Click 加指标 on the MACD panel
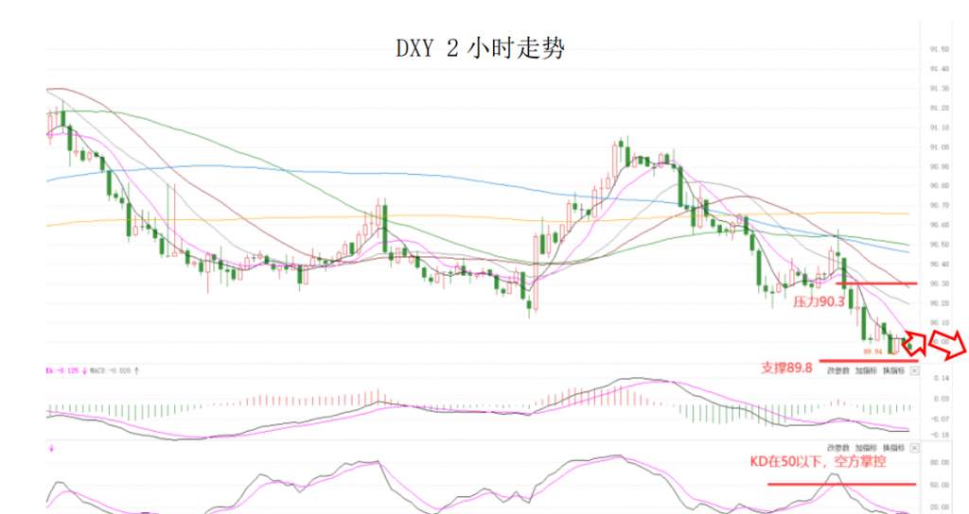 coord(866,370)
